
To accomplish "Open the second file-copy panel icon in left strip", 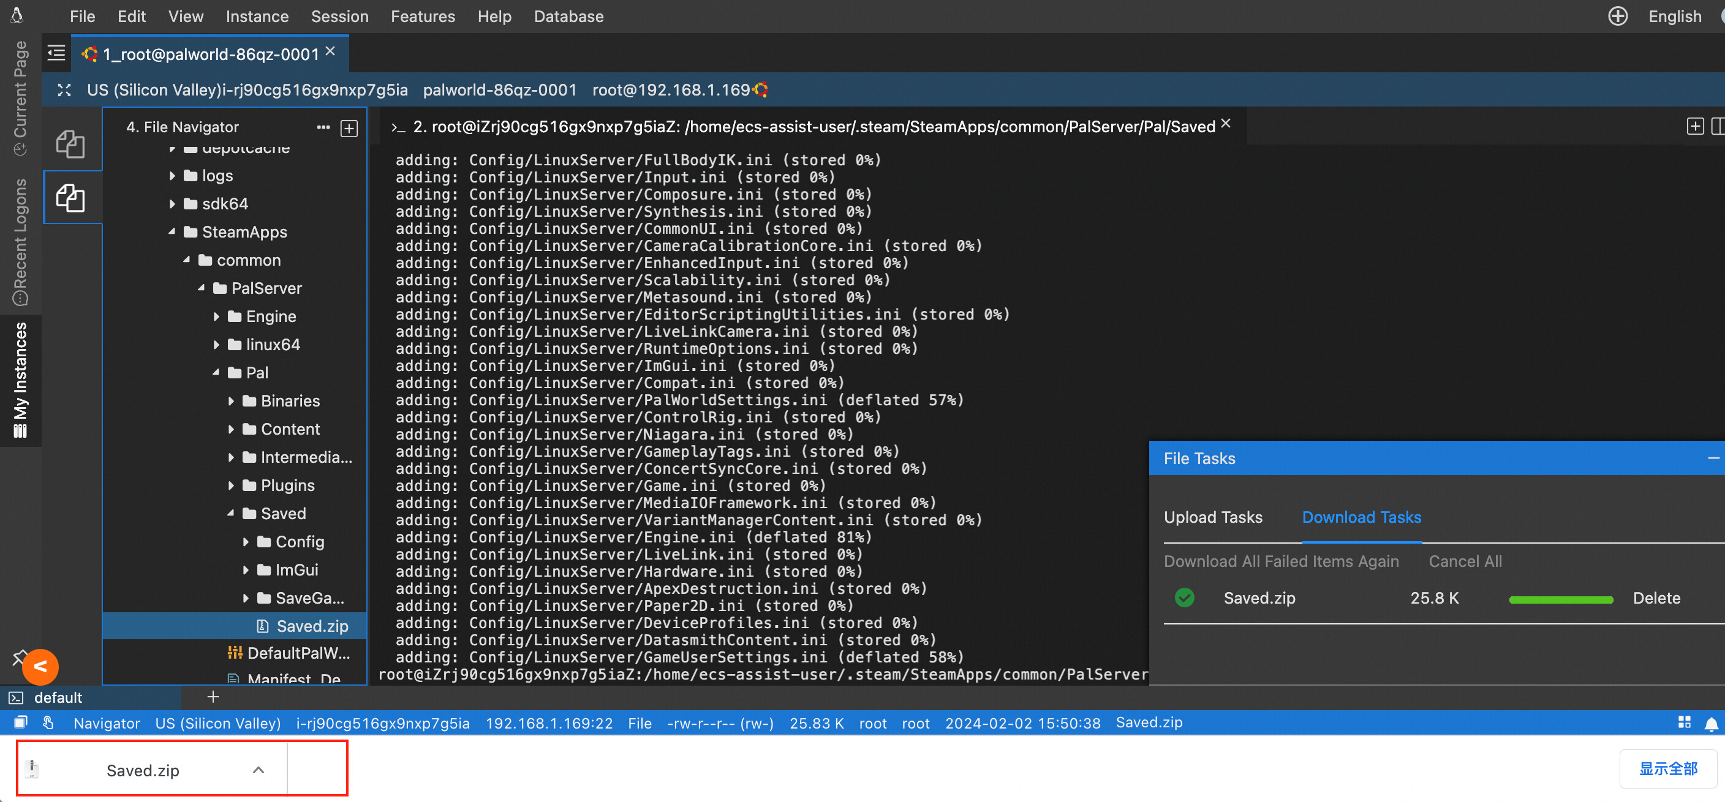I will (71, 198).
